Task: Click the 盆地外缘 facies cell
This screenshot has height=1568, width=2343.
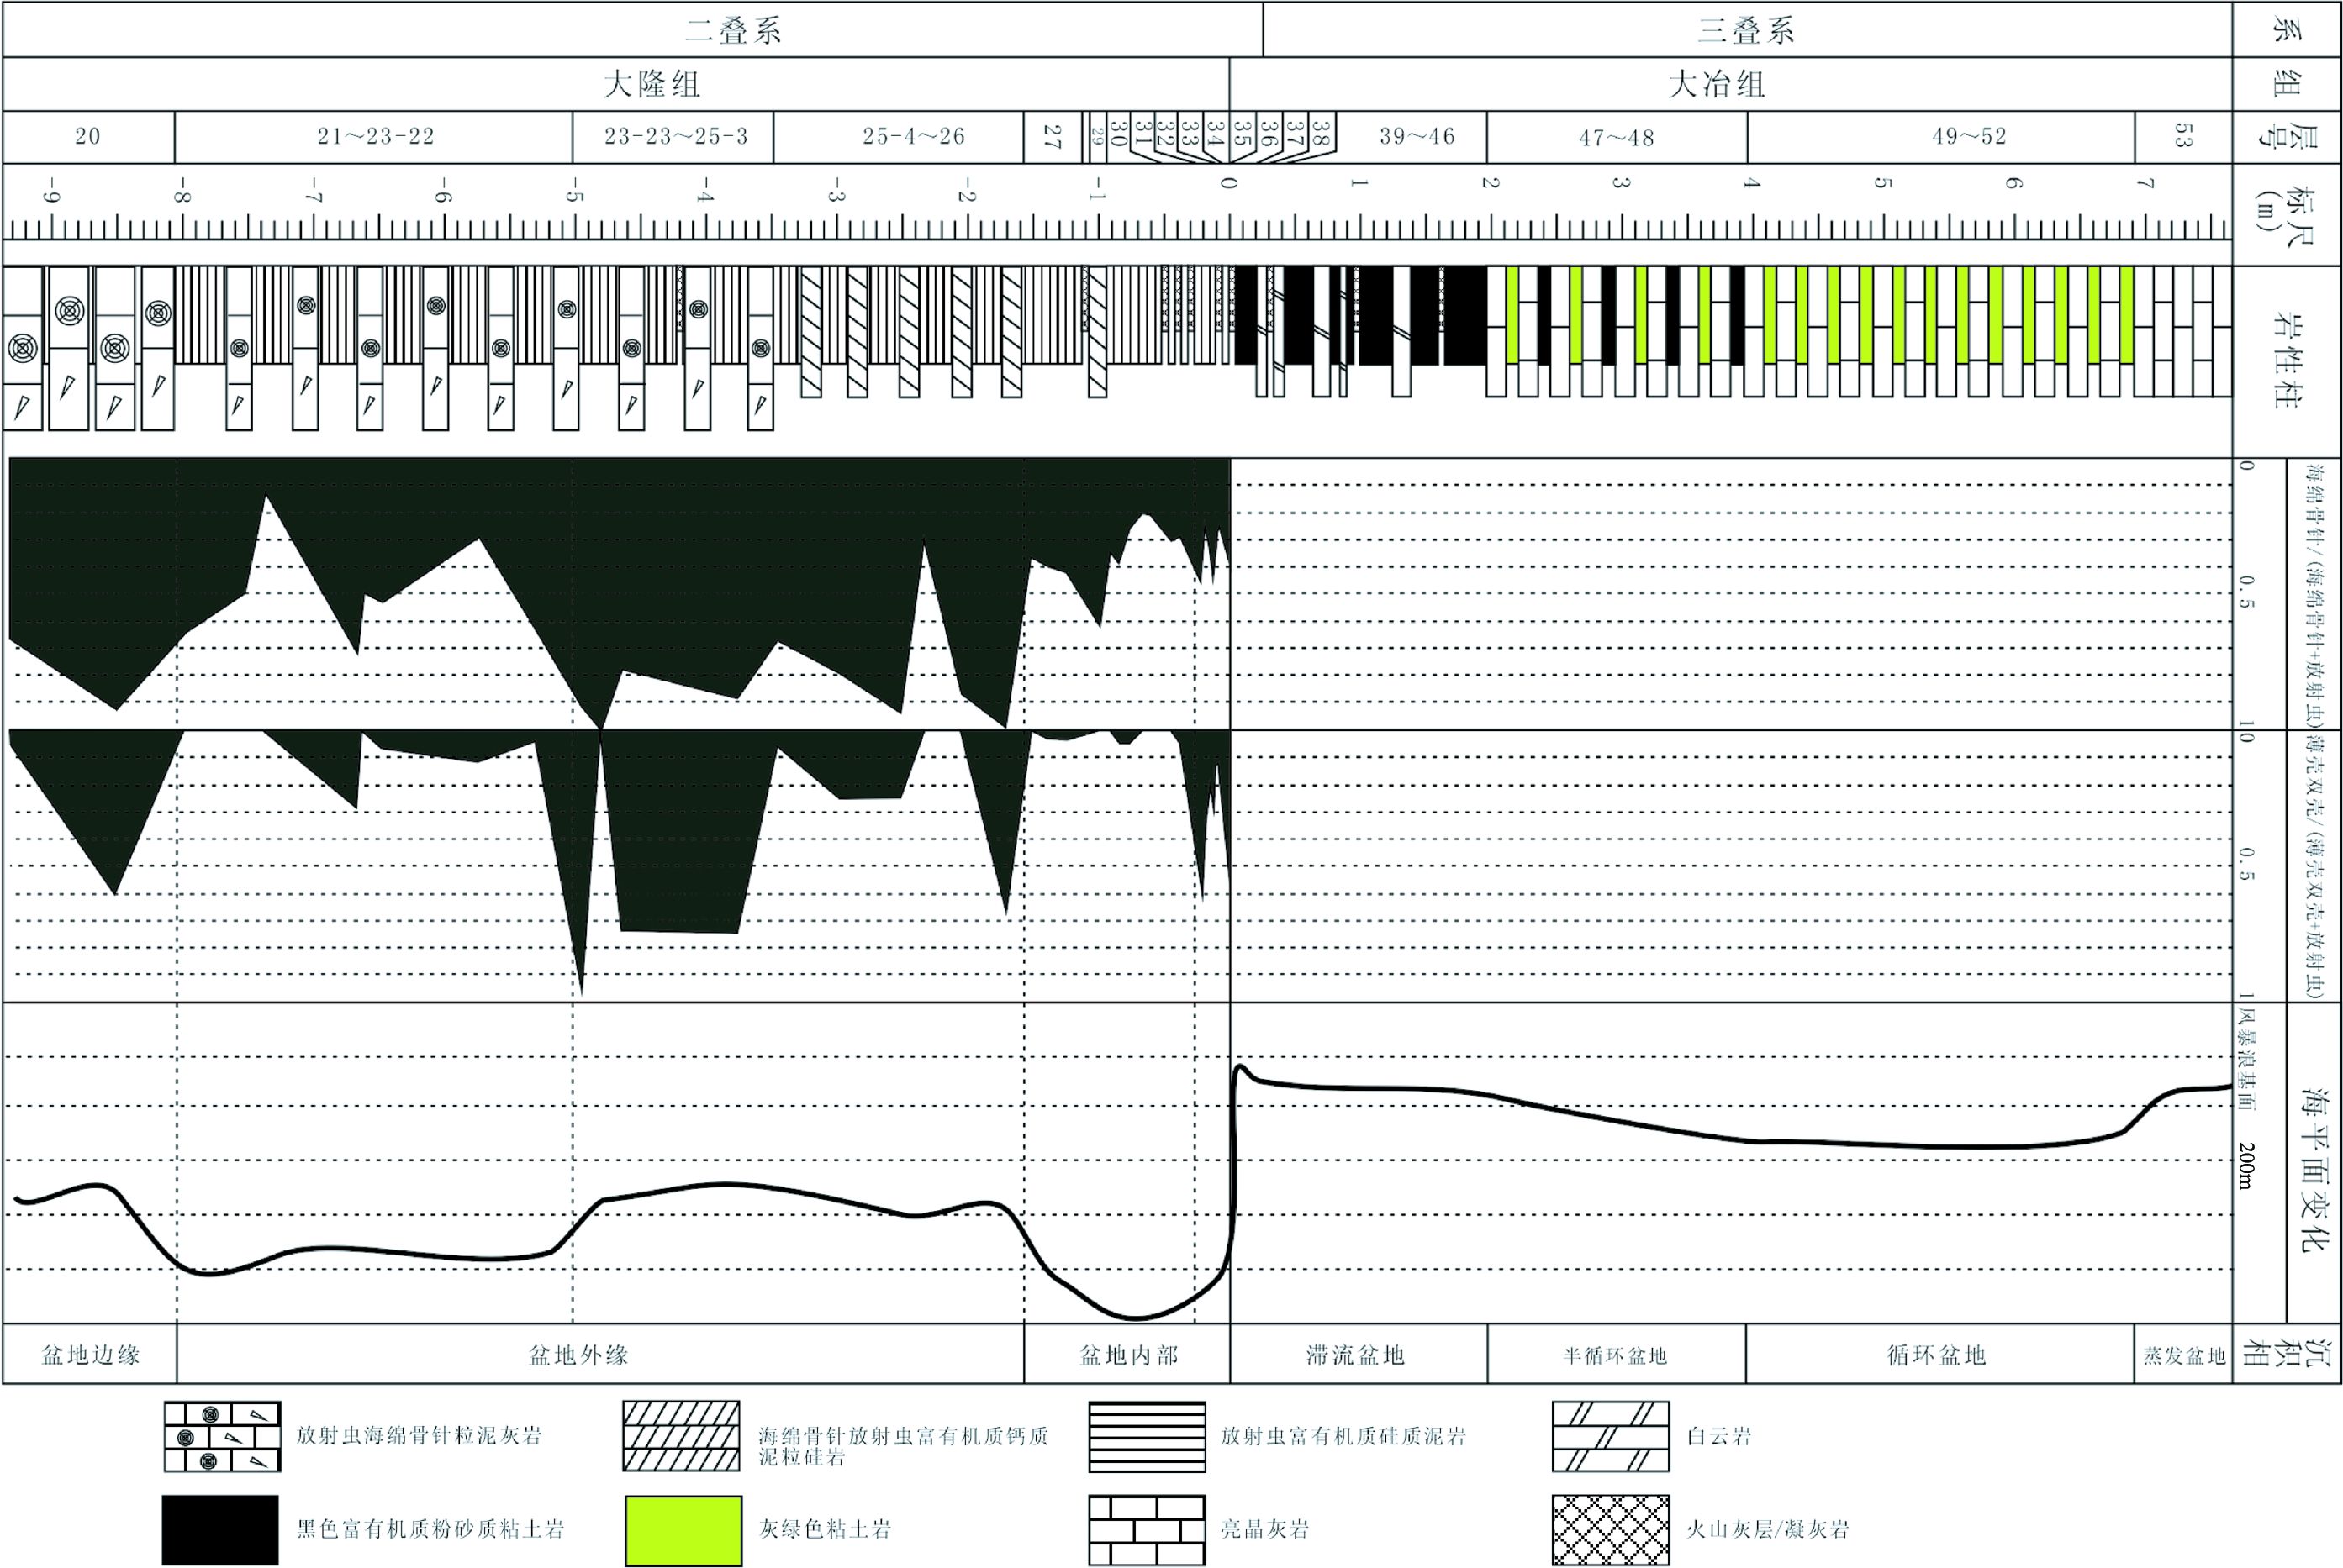Action: point(578,1355)
